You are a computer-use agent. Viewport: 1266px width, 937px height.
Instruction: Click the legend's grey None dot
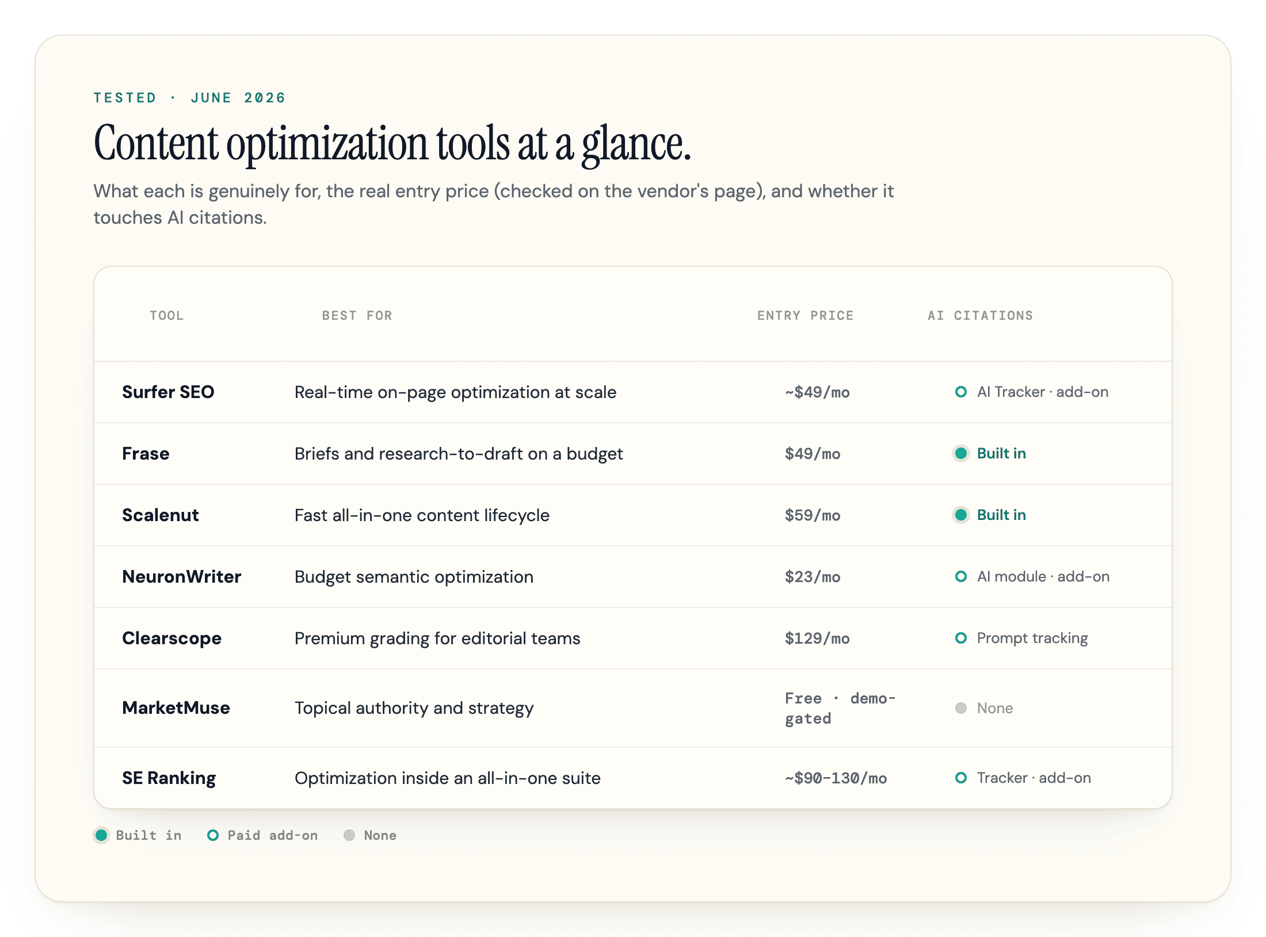pyautogui.click(x=349, y=836)
